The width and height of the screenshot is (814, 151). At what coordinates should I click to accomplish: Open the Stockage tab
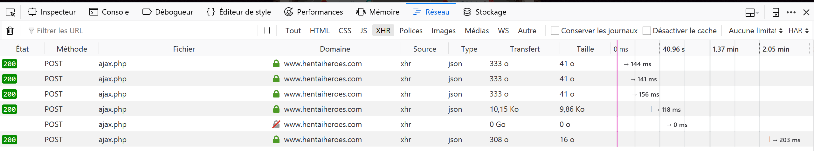point(485,12)
